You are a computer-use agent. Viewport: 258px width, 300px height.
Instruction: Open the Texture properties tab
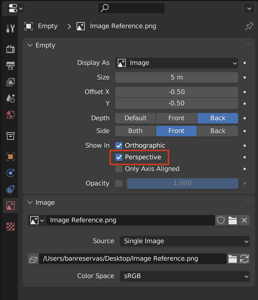10,226
